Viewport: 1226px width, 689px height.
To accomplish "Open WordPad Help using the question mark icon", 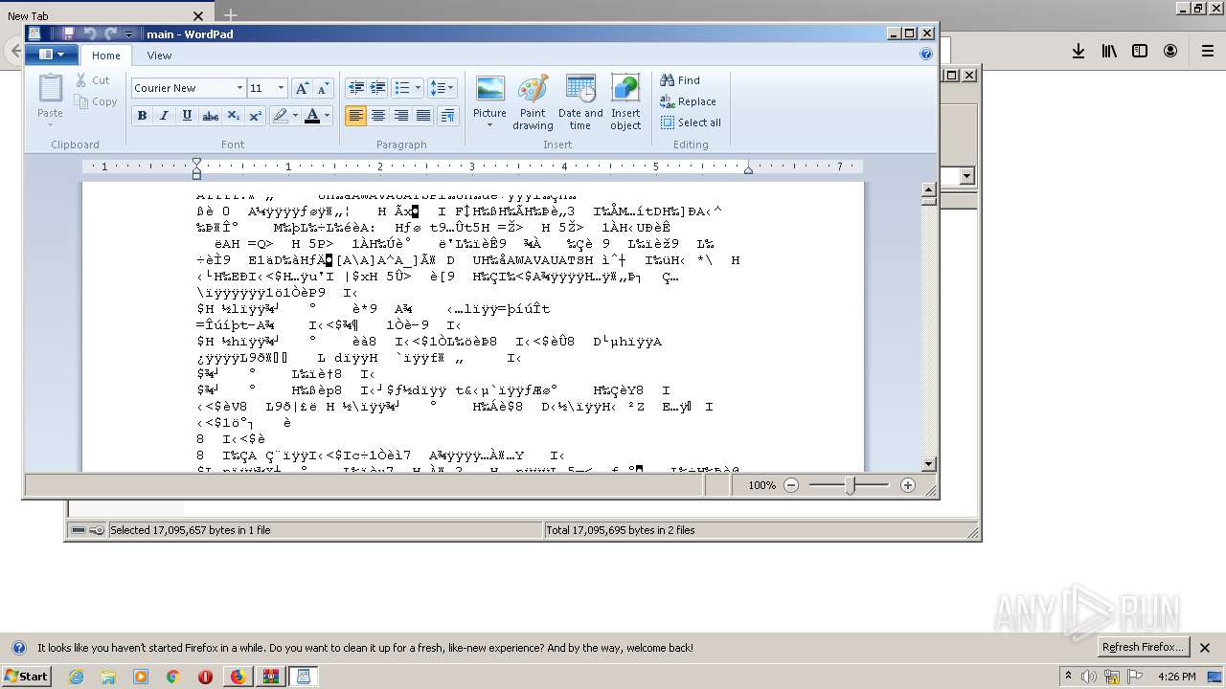I will (926, 54).
